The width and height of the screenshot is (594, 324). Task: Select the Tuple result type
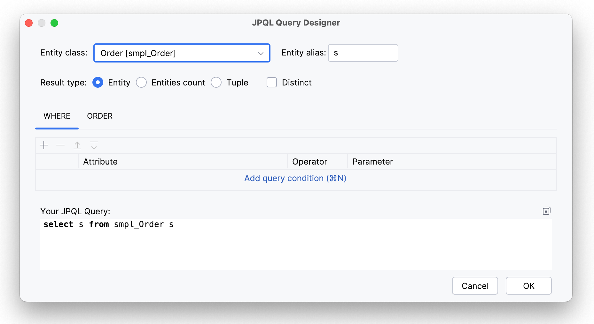[216, 83]
